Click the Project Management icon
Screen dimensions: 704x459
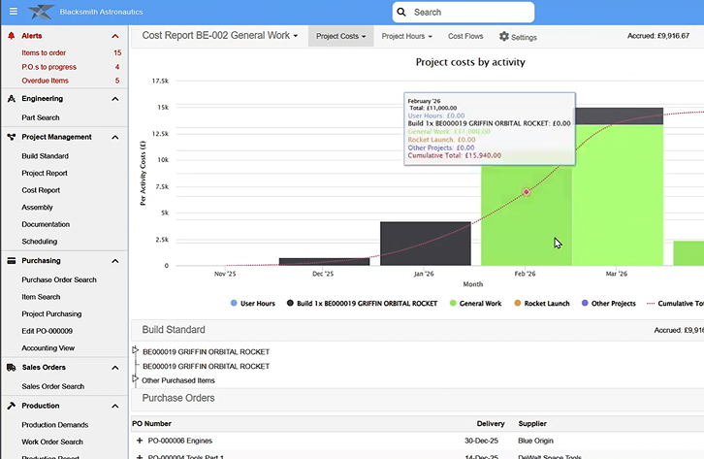click(12, 137)
